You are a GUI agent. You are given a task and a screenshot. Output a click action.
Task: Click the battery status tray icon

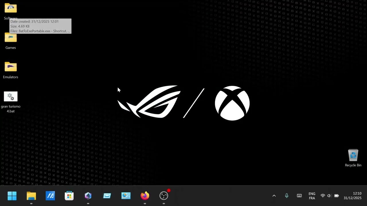coord(337,196)
